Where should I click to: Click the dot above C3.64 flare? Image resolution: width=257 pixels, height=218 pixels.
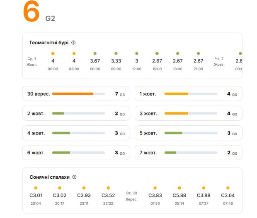point(228,188)
